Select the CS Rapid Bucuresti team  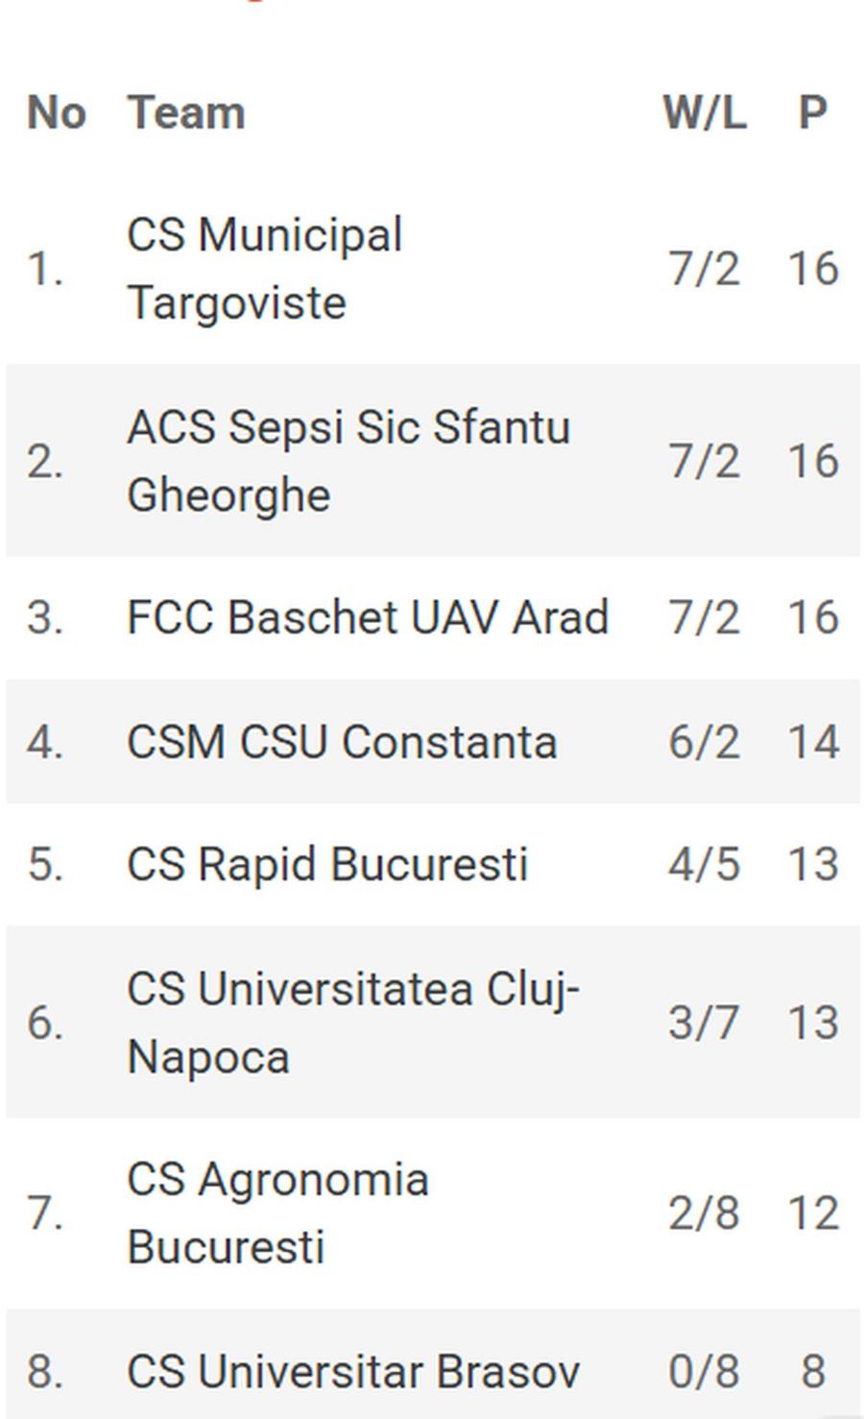[327, 864]
